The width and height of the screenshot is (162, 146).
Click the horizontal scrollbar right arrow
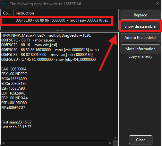click(x=110, y=143)
